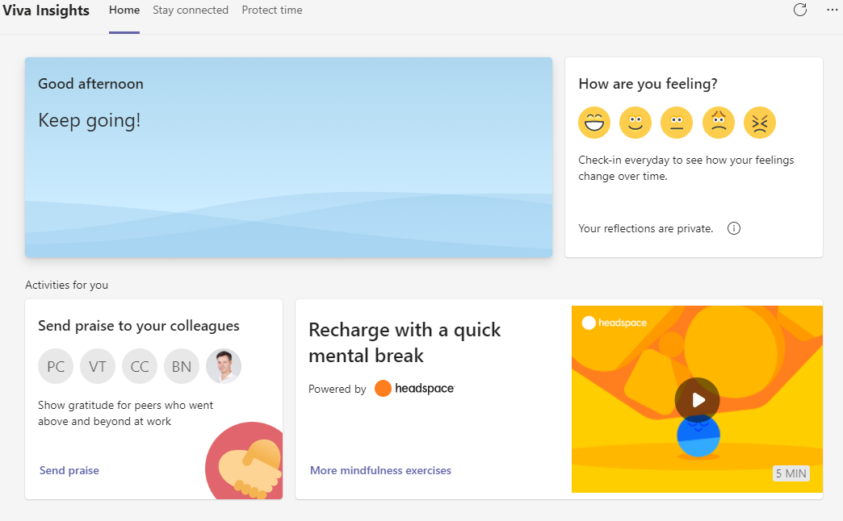The image size is (843, 521).
Task: Pick the neutral face emoji
Action: [x=677, y=123]
